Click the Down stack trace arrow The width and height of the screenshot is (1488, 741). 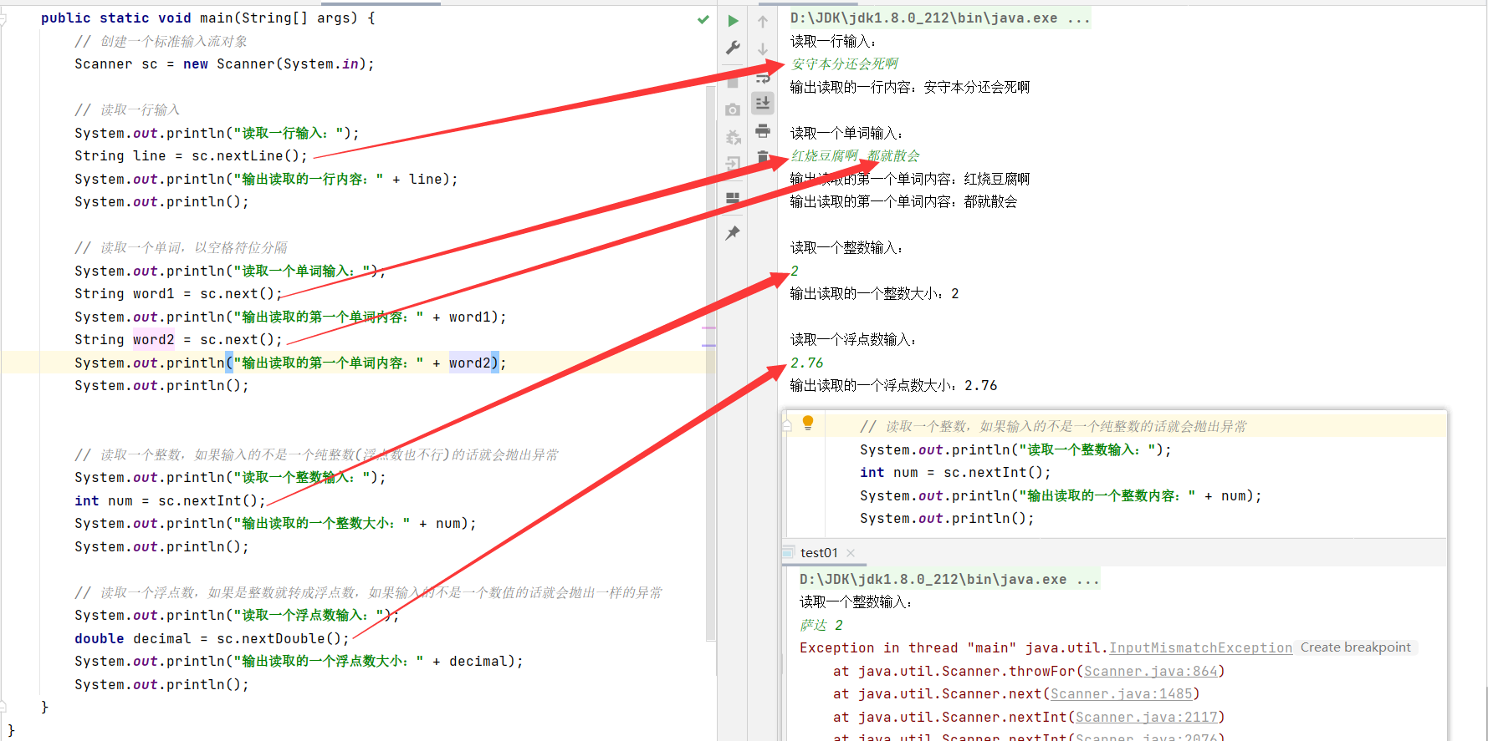pos(763,49)
